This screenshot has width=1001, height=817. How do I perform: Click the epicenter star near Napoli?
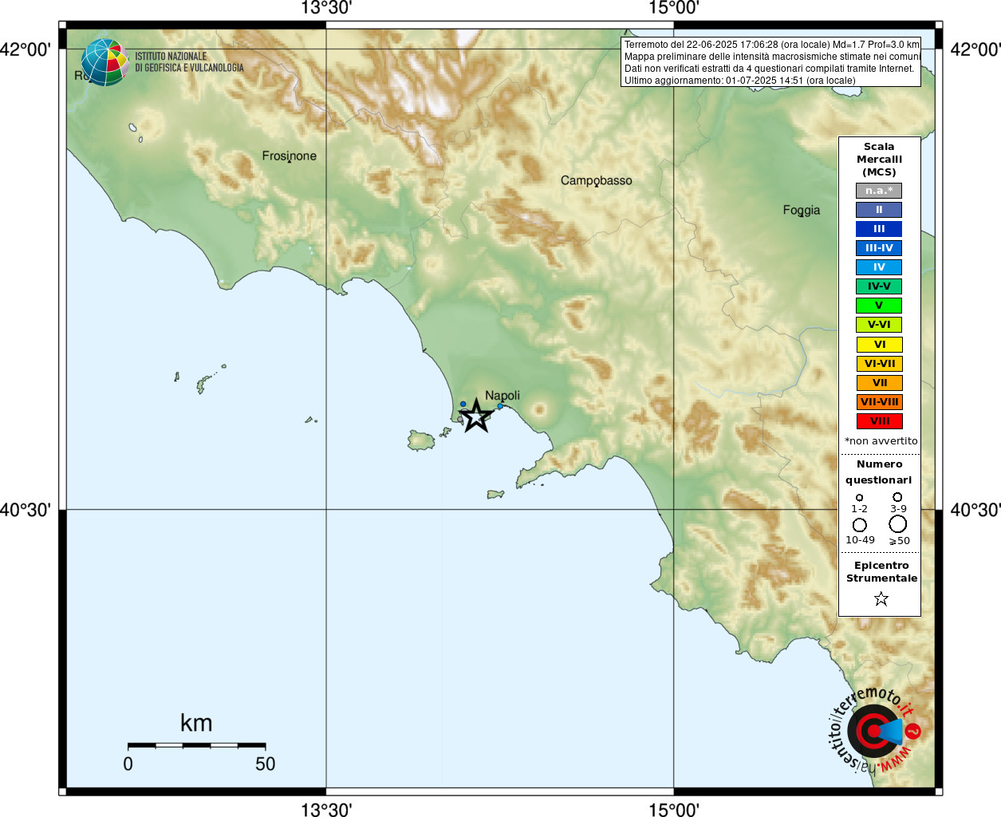(476, 416)
